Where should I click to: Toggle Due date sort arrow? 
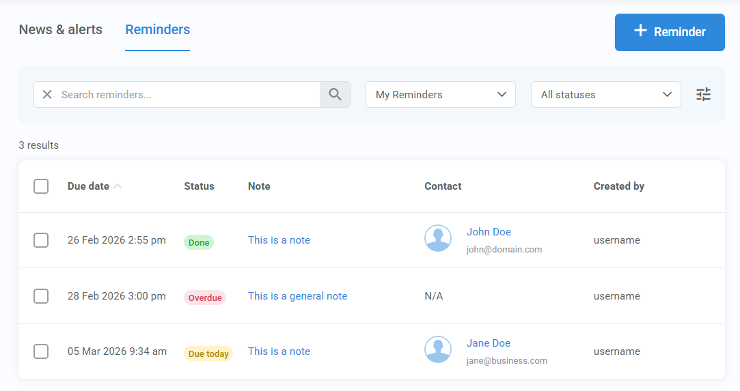click(118, 186)
